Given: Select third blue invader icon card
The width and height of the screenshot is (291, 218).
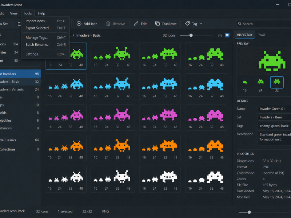Looking at the screenshot, I should pos(160,87).
